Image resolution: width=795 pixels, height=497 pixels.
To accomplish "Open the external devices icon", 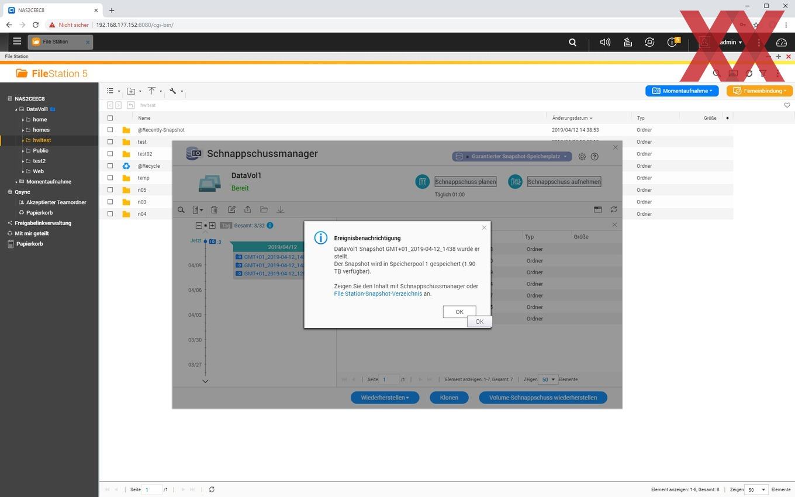I will pos(649,42).
